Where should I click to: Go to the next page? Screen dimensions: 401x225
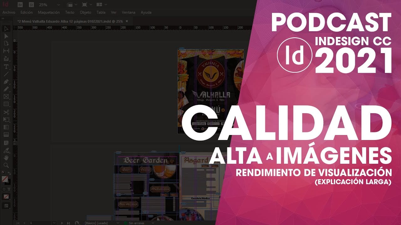(x=62, y=223)
